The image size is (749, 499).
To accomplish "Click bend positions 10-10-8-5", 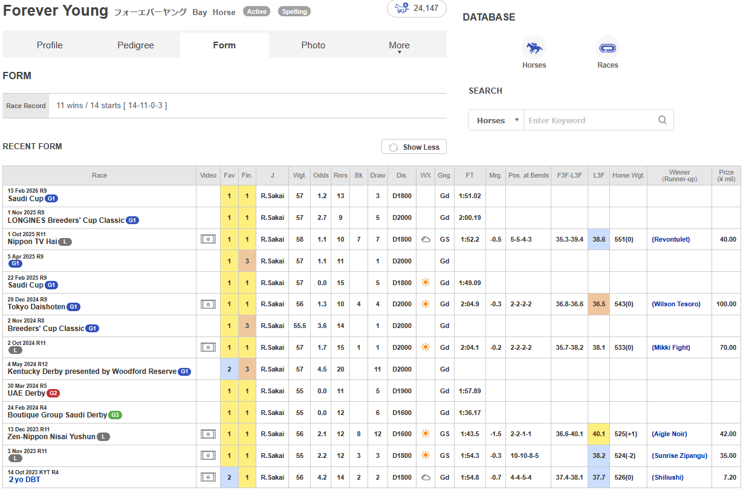I will pos(524,456).
